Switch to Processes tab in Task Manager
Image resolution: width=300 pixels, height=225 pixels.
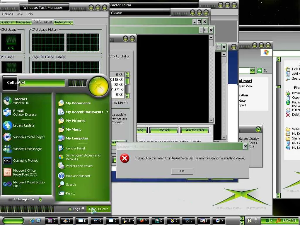tap(23, 22)
